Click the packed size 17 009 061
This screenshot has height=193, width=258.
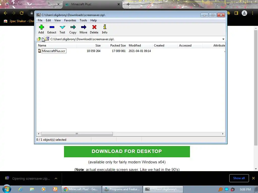pos(119,51)
